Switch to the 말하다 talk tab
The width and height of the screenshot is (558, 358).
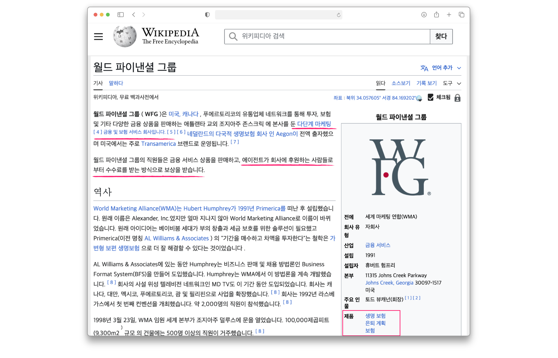click(116, 83)
